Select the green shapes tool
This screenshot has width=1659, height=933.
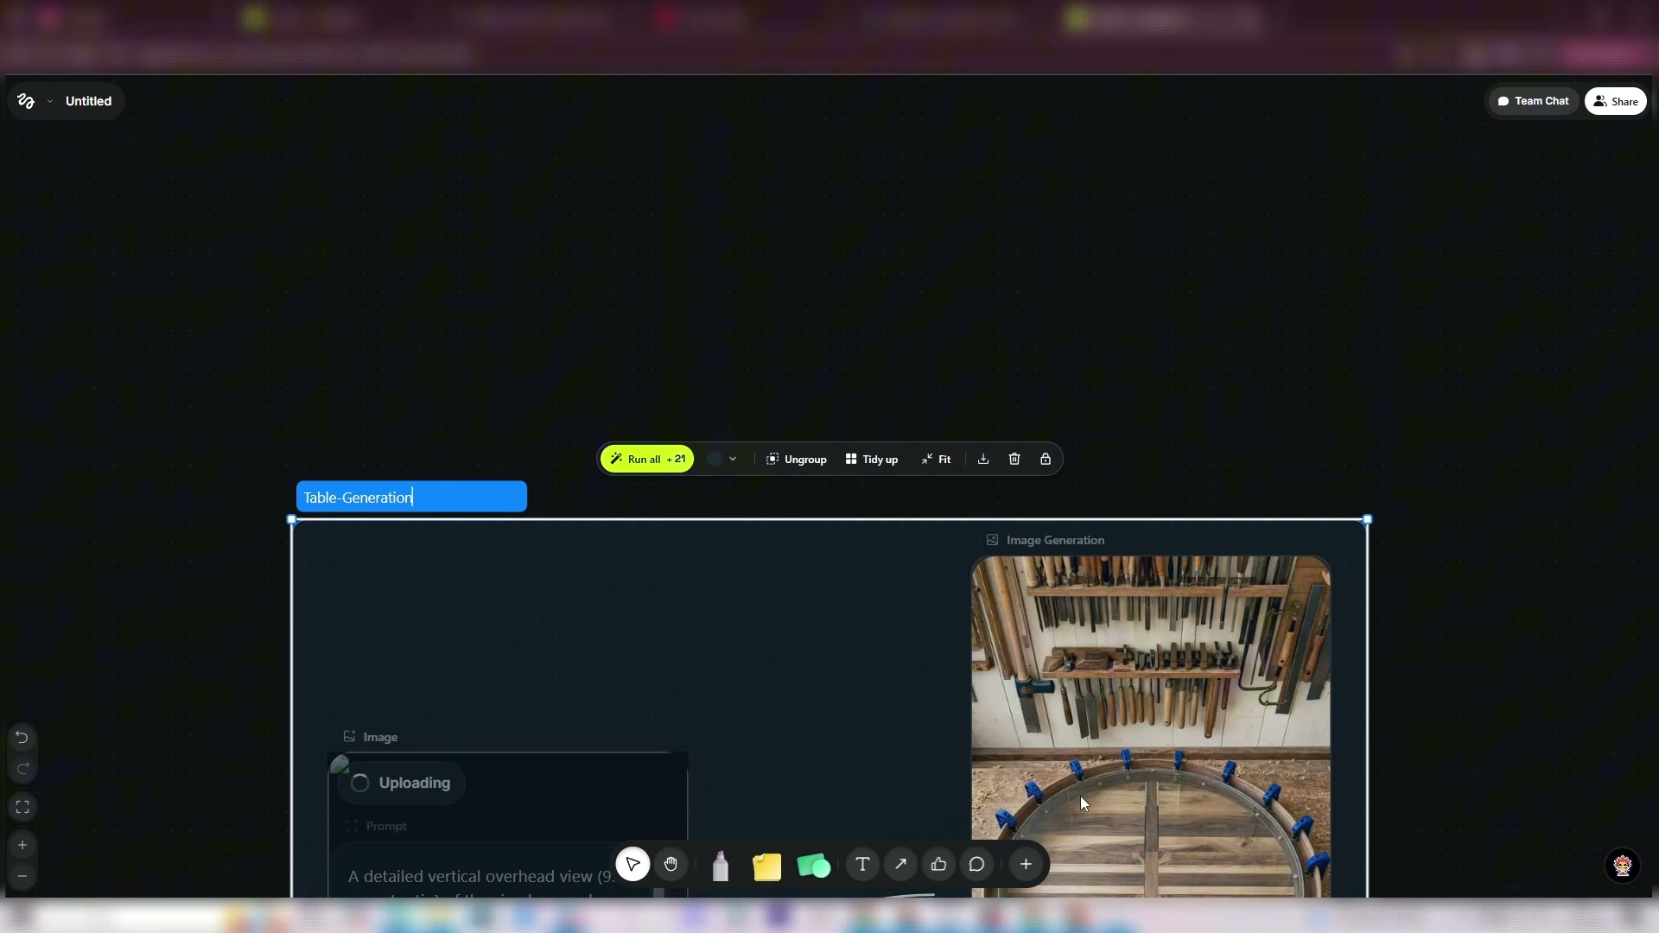tap(813, 866)
